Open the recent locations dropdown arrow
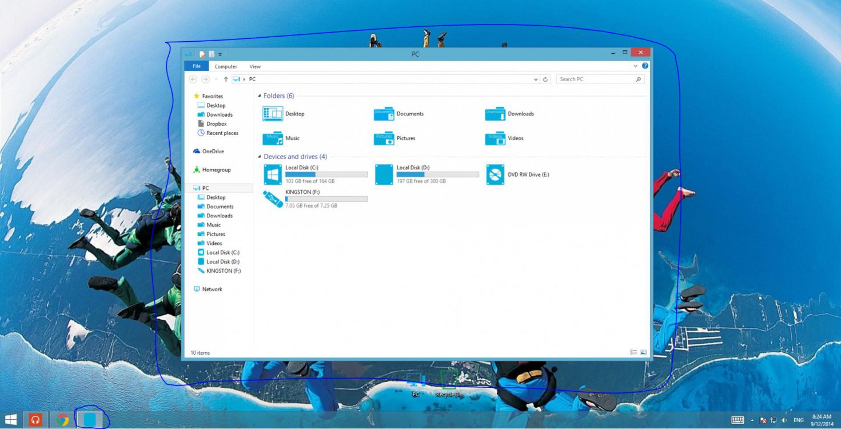The width and height of the screenshot is (841, 429). [217, 80]
